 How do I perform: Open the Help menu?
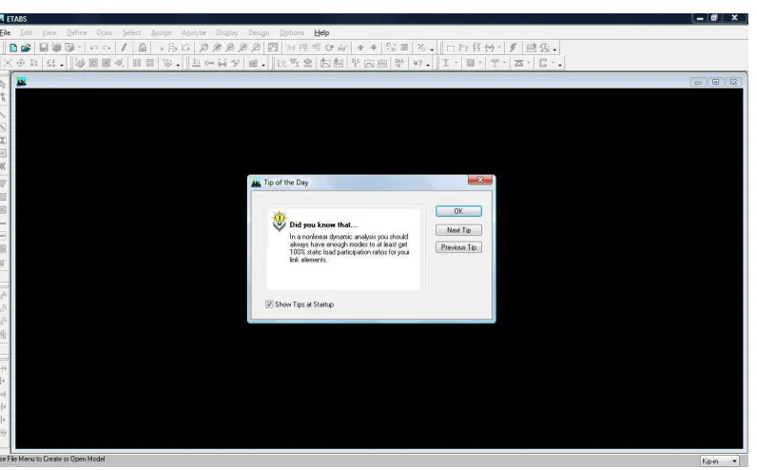(321, 33)
